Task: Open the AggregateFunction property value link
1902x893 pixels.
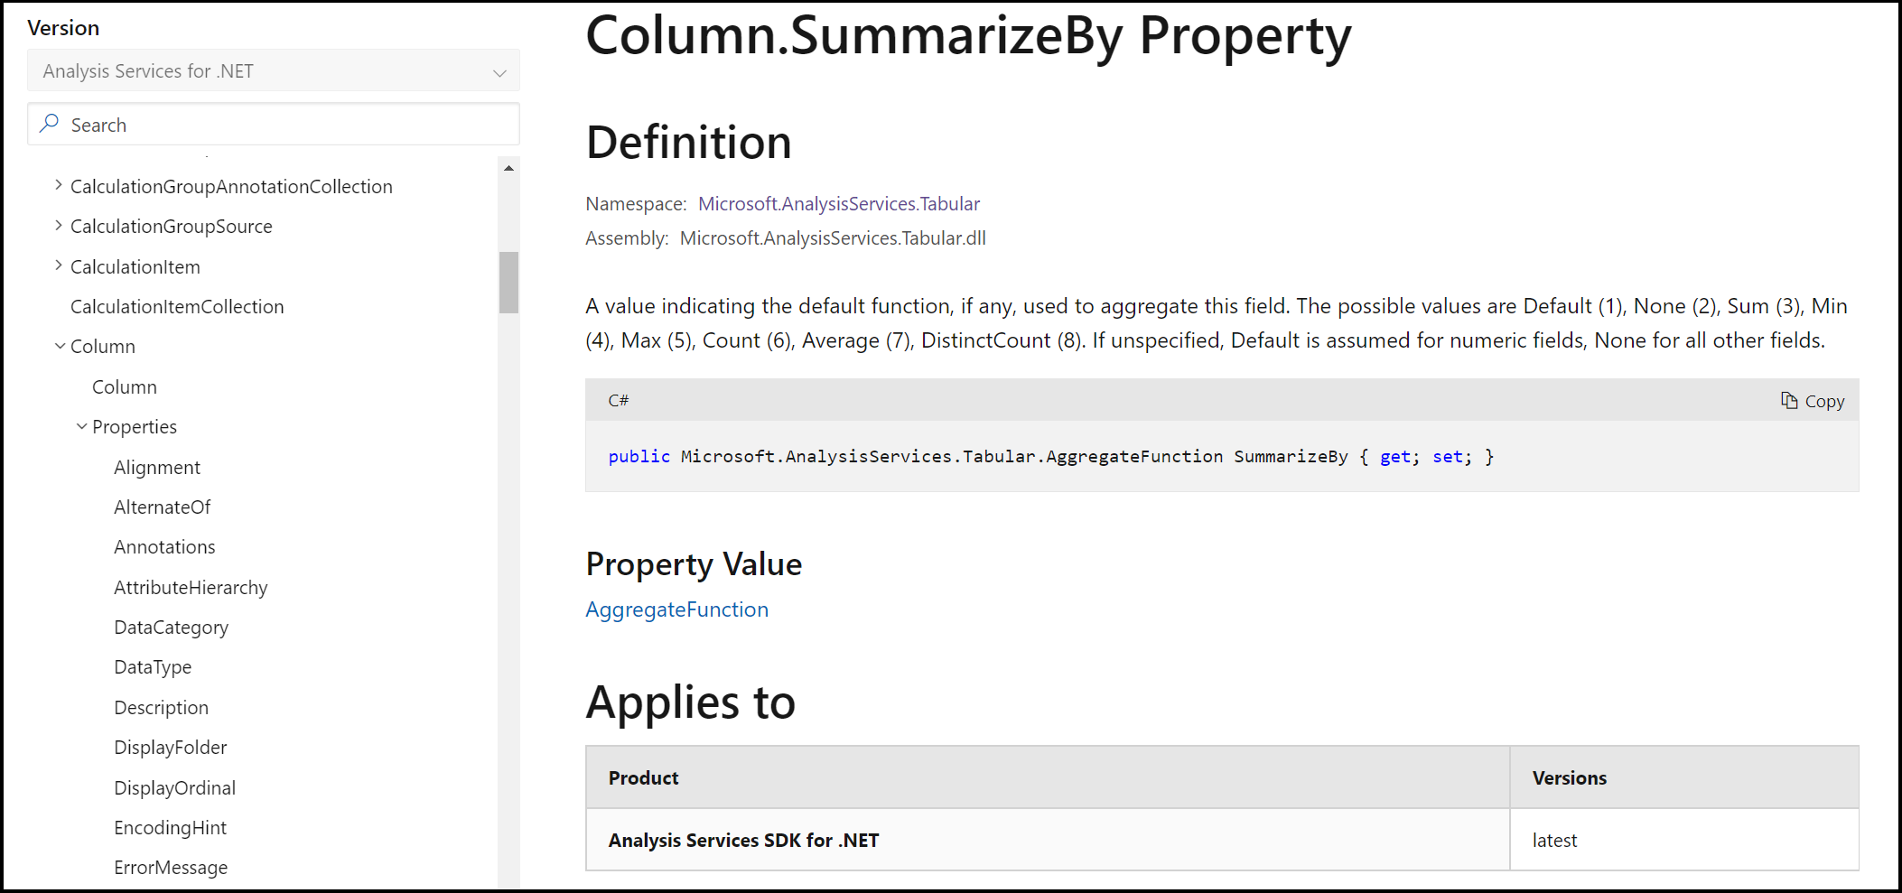Action: 676,609
